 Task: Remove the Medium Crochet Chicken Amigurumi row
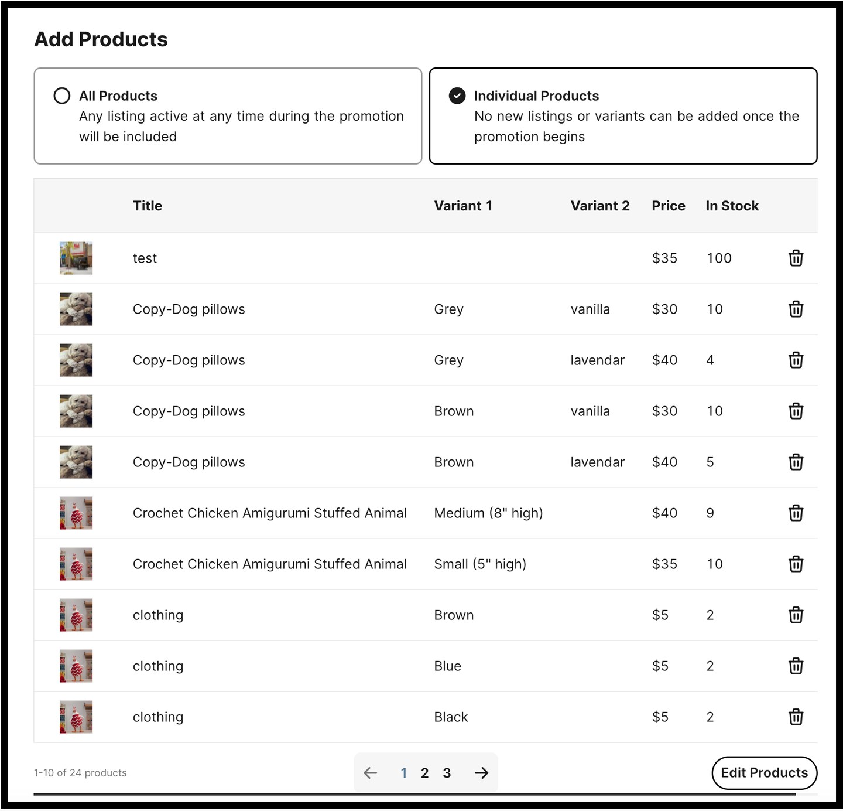[x=795, y=513]
